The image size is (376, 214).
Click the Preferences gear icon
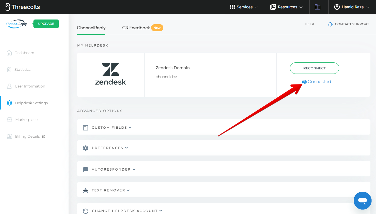(86, 148)
